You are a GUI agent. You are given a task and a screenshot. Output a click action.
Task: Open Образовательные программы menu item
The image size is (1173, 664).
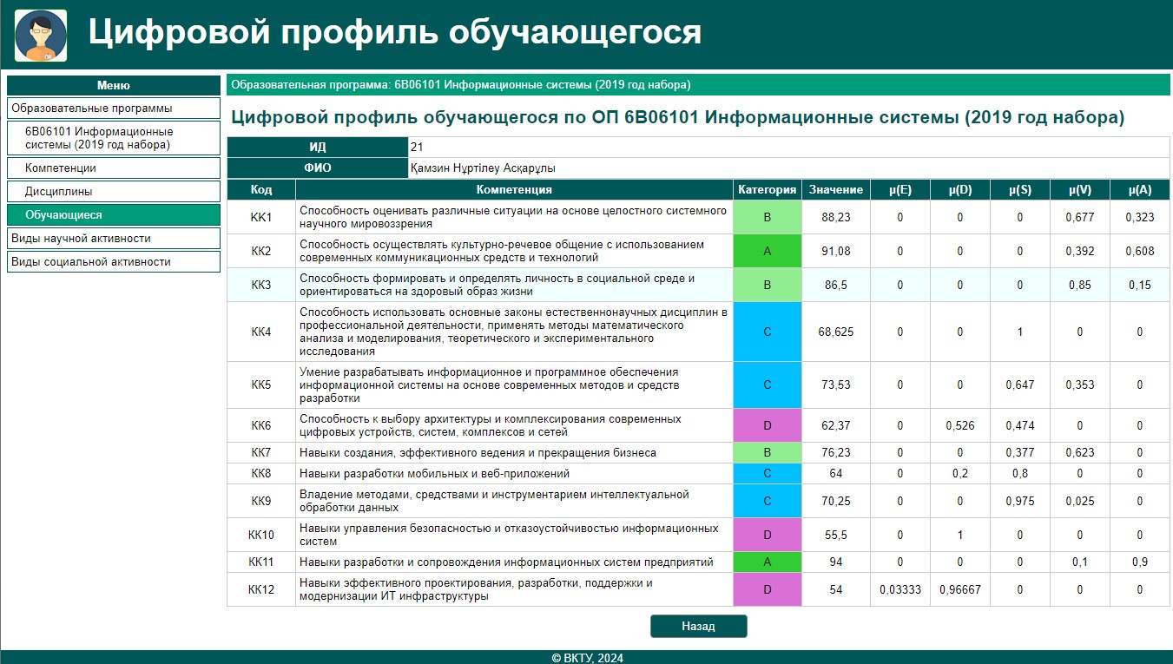pos(114,108)
